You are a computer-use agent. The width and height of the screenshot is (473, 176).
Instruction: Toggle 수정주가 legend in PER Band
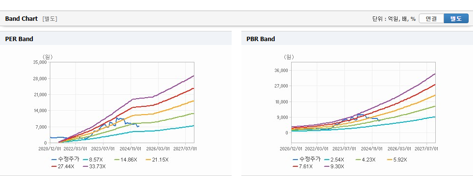65,160
